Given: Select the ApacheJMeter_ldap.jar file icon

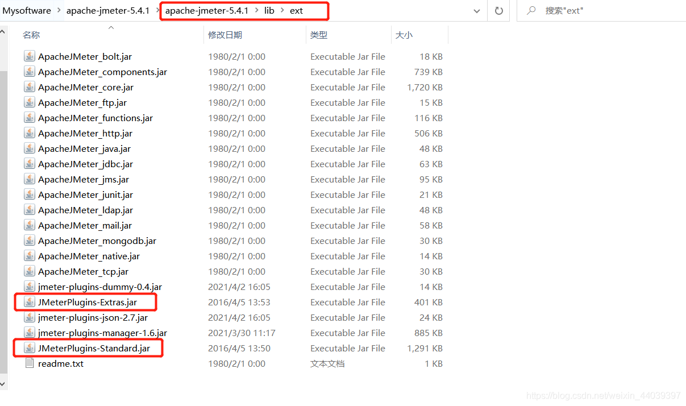Looking at the screenshot, I should point(30,210).
